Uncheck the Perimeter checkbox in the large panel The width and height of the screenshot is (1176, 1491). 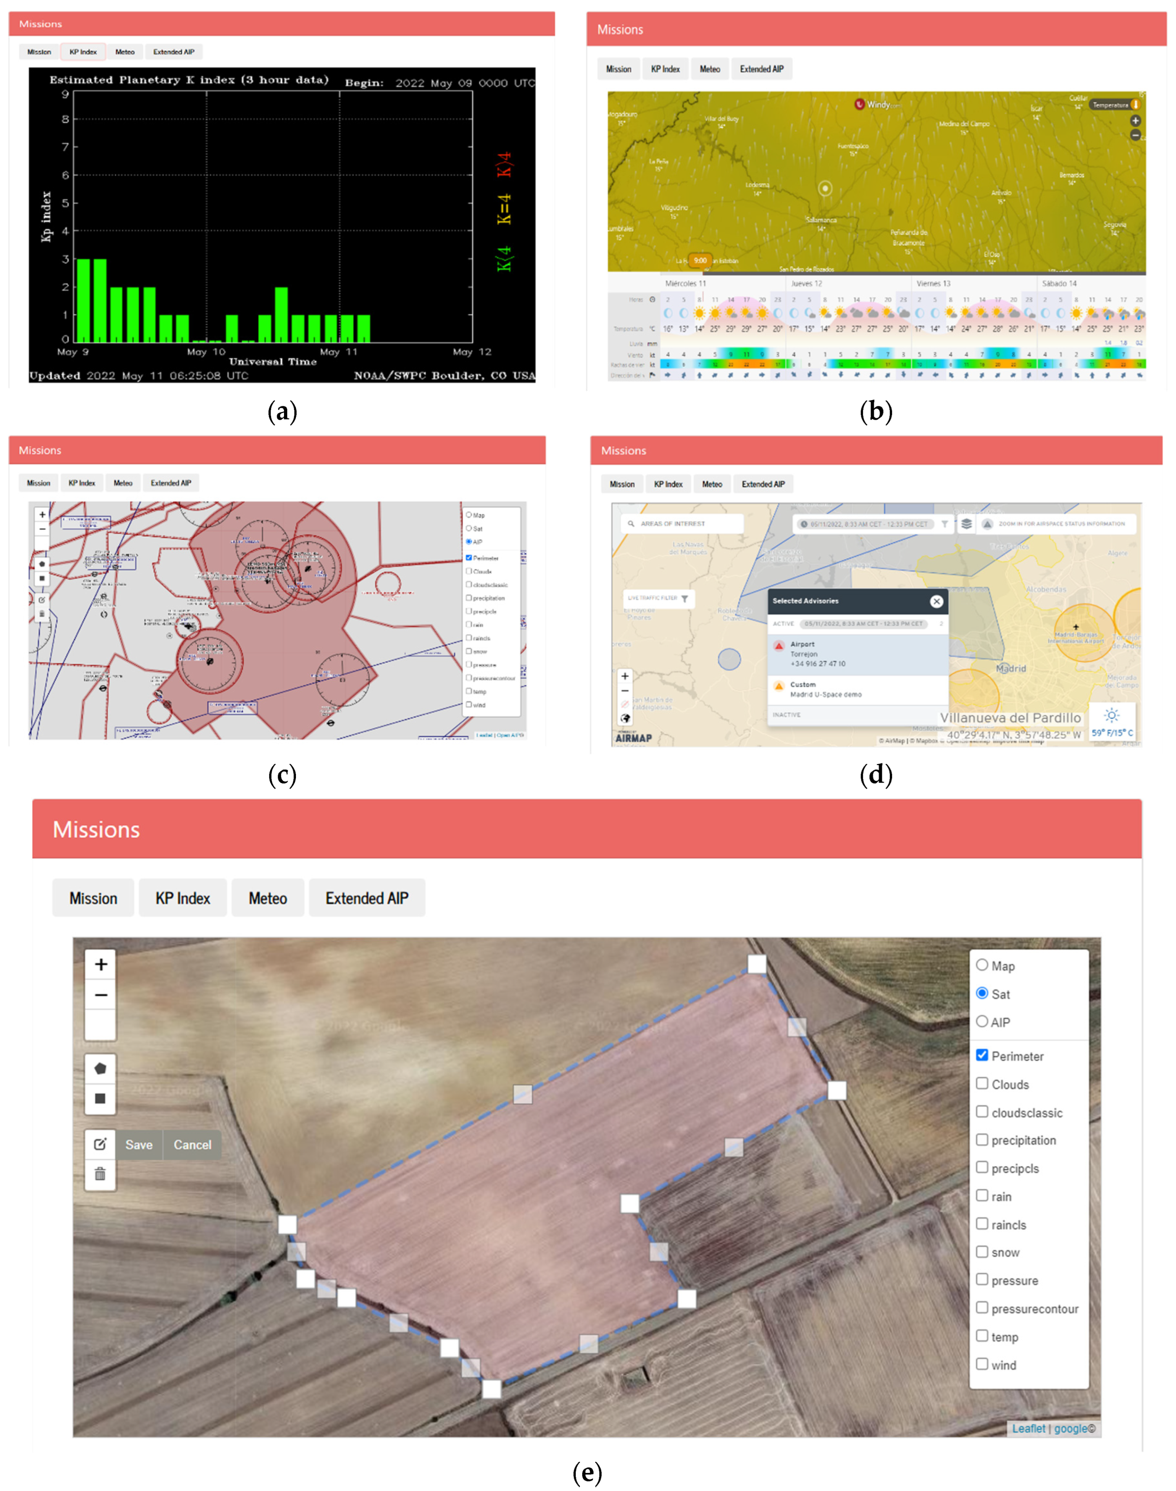pos(982,1055)
